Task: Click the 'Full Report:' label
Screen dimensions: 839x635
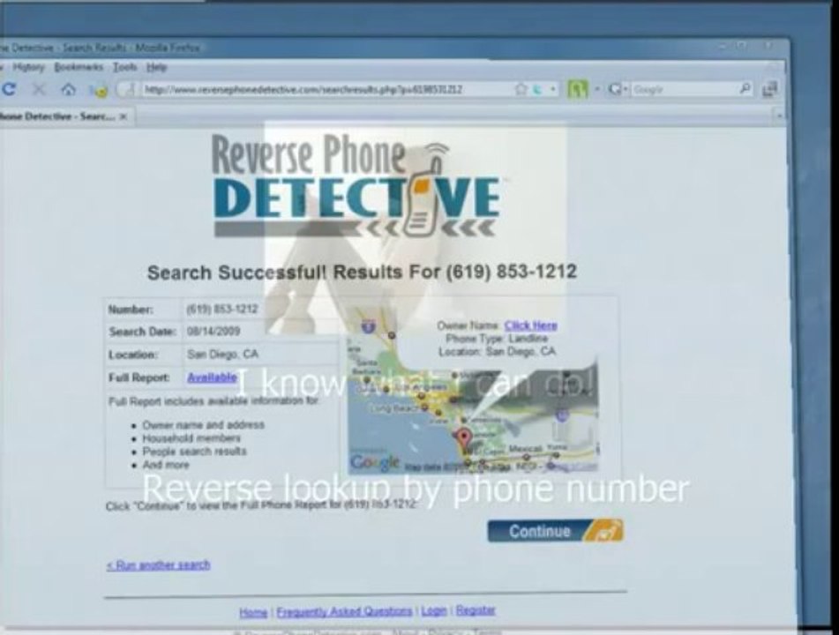Action: click(139, 377)
